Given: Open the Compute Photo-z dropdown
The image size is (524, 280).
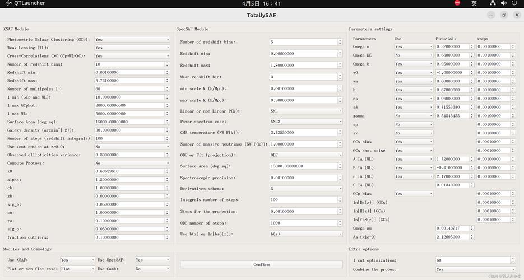Looking at the screenshot, I should point(132,163).
